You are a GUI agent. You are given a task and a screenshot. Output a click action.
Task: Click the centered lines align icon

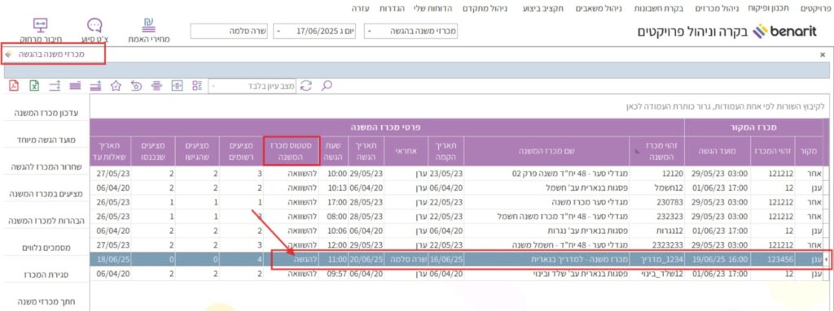click(x=156, y=85)
